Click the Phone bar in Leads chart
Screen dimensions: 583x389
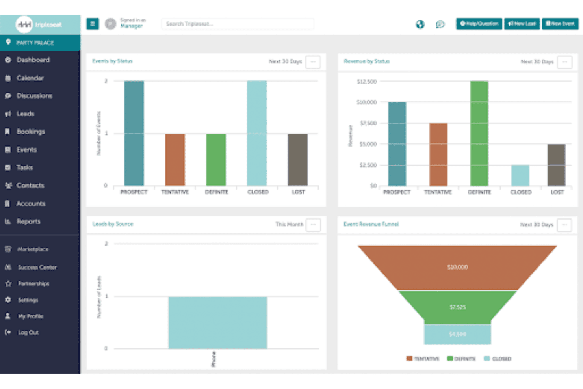(x=218, y=323)
